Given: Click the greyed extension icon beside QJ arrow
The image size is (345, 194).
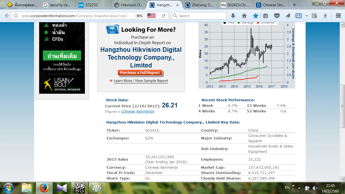Looking at the screenshot, I should point(314,16).
